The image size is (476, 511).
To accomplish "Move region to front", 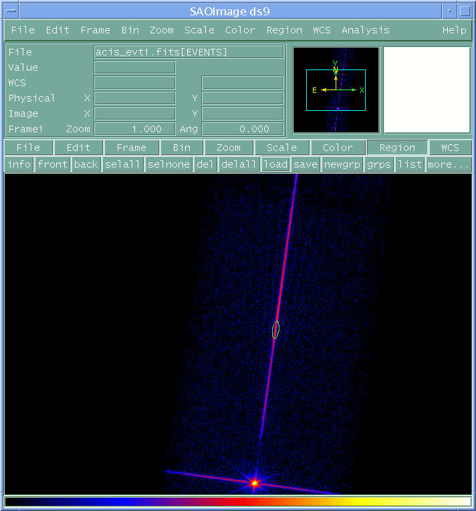I will 52,164.
